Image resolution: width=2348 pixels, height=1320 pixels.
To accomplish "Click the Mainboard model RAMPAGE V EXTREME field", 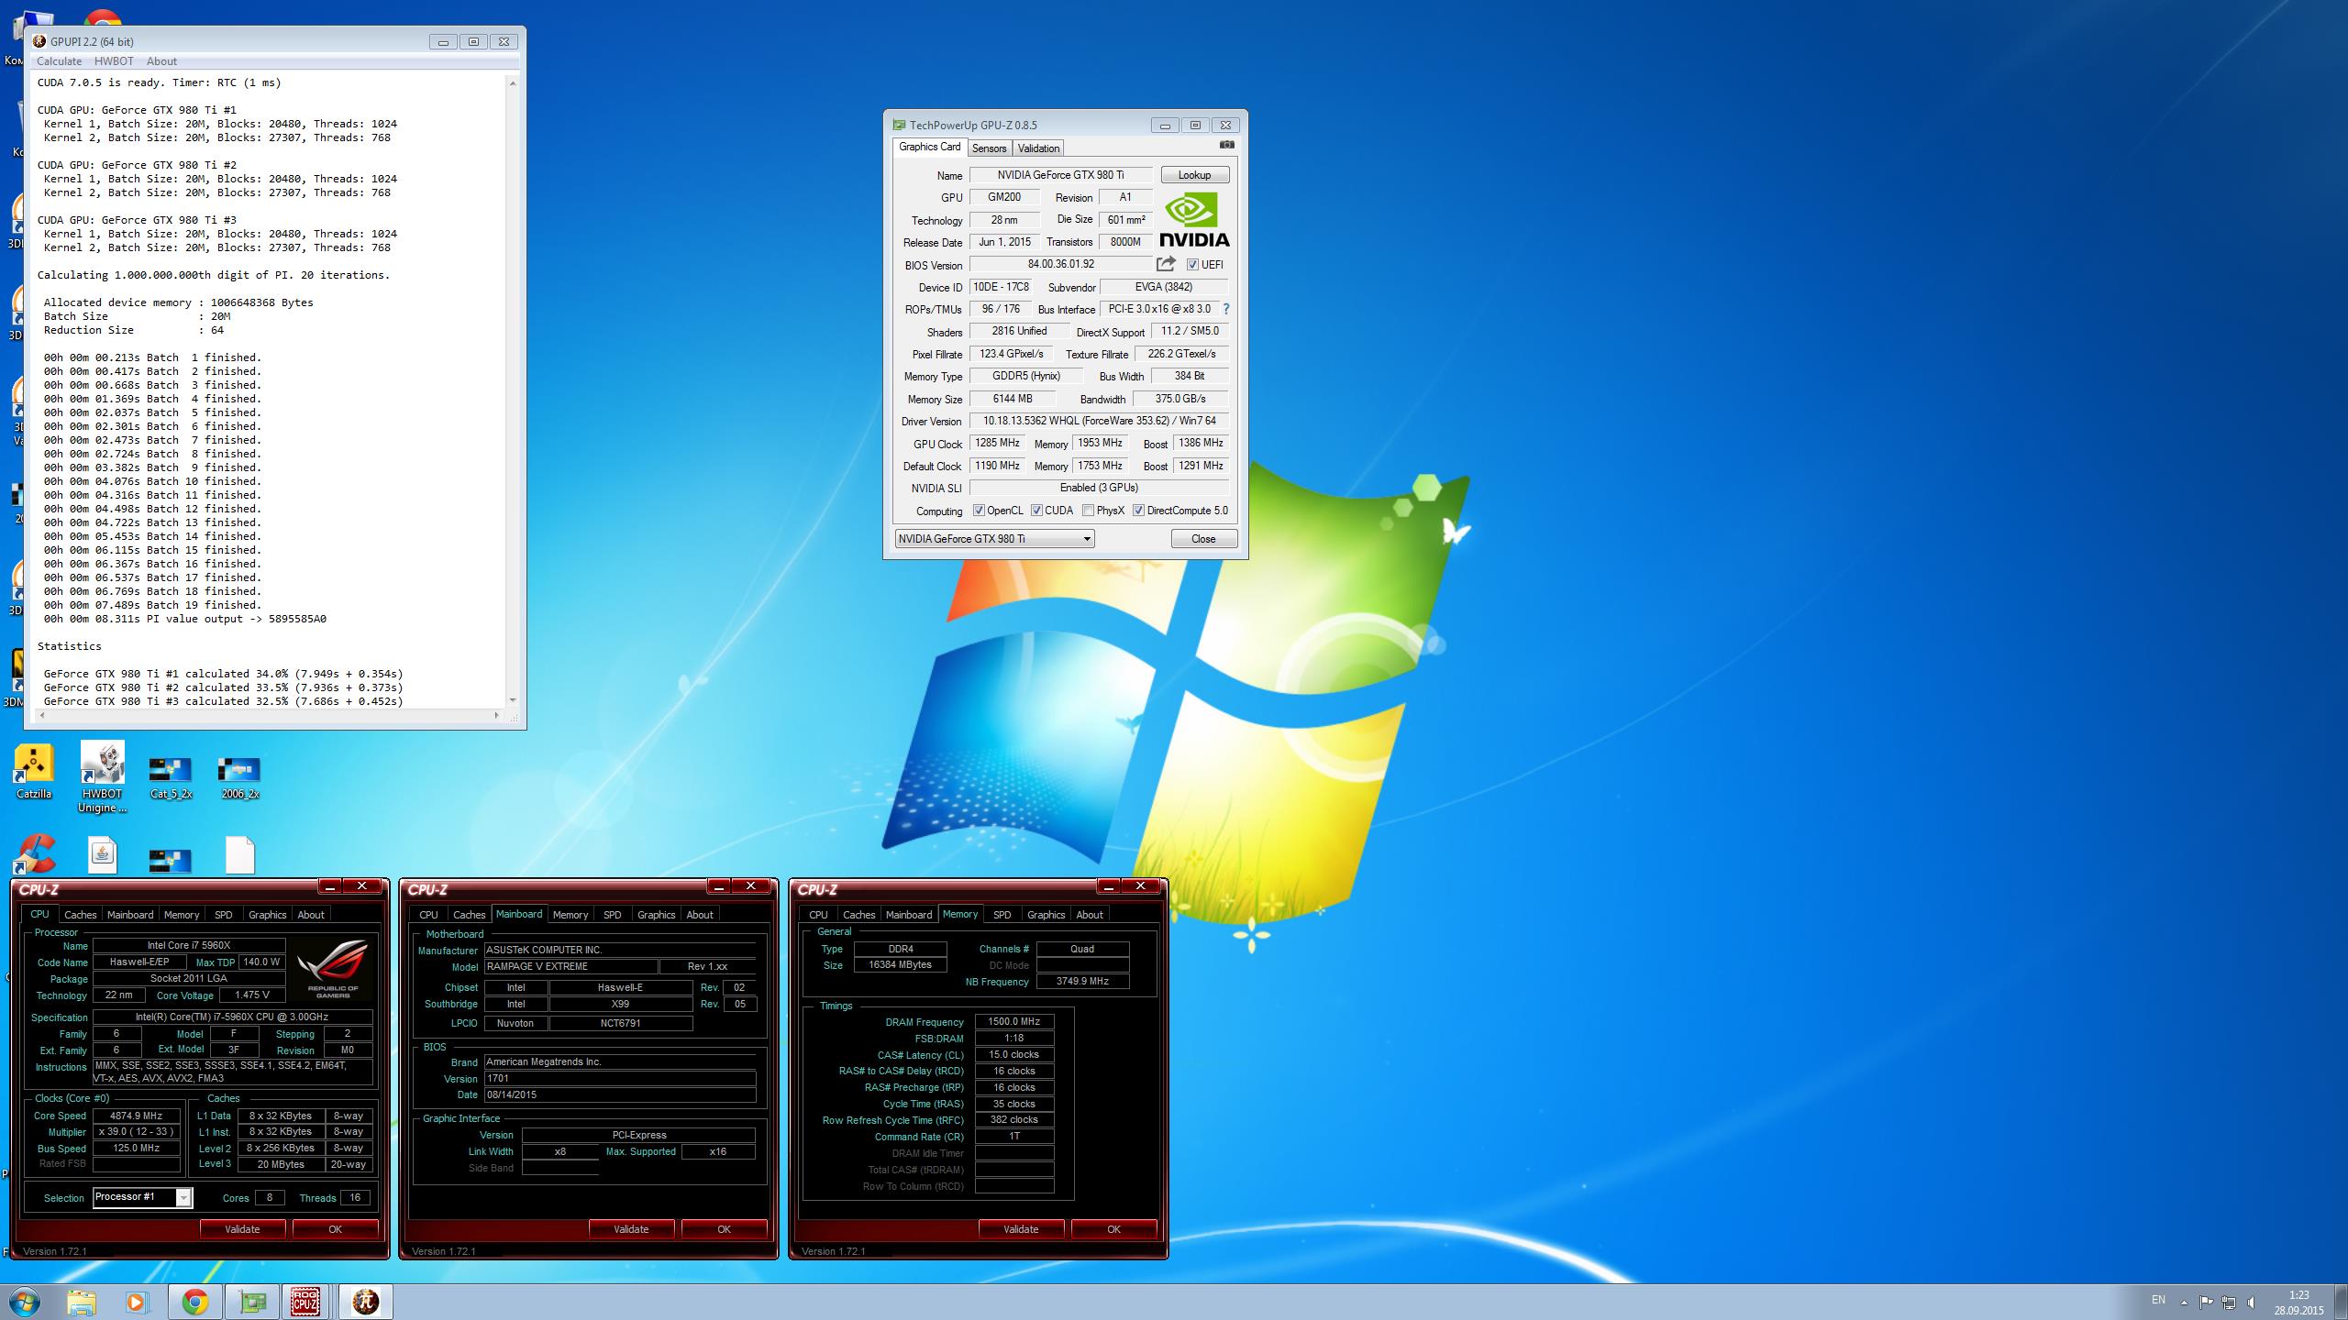I will click(570, 966).
